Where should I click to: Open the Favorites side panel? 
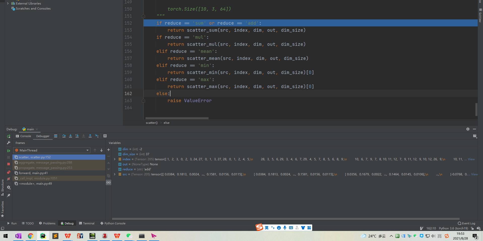3,209
